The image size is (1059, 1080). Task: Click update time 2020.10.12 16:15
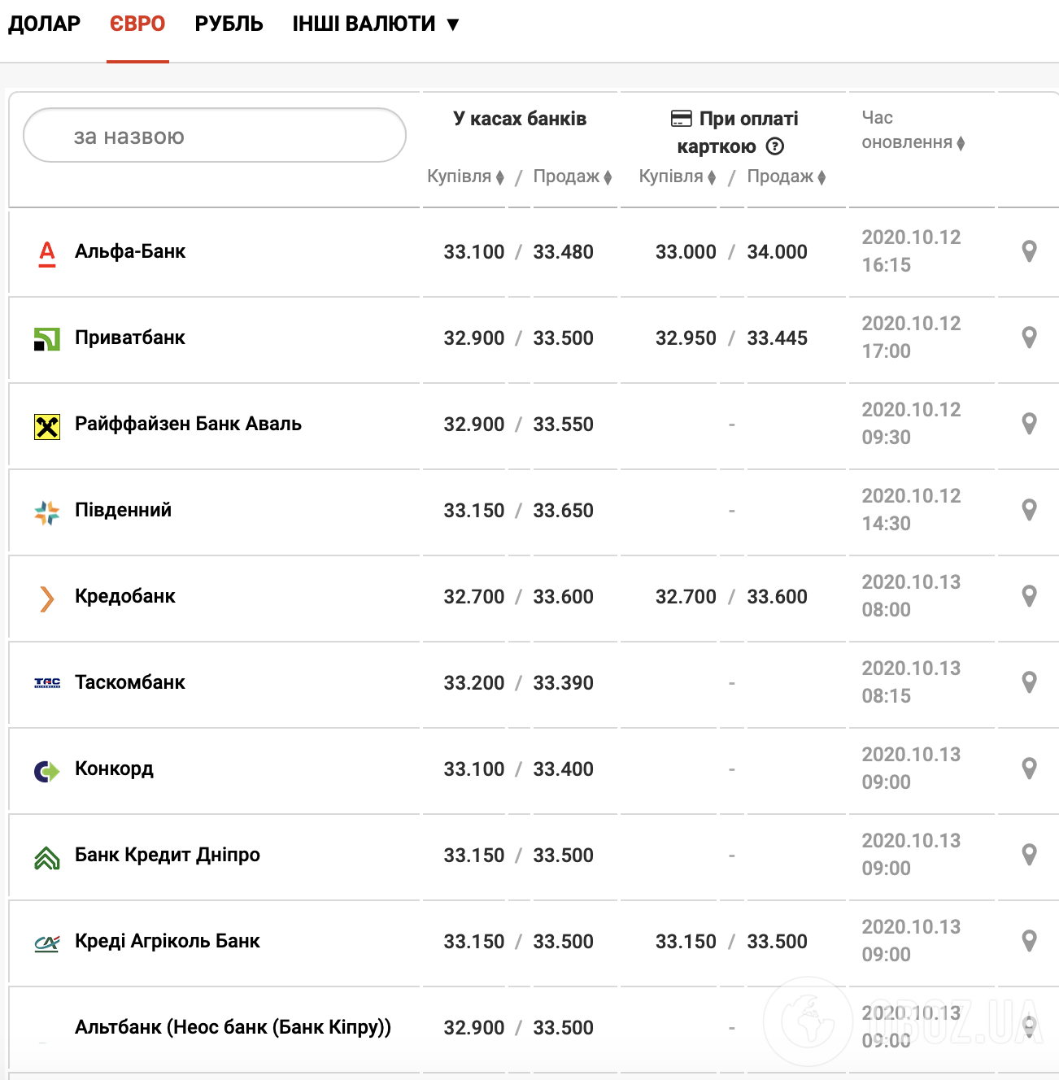point(911,251)
